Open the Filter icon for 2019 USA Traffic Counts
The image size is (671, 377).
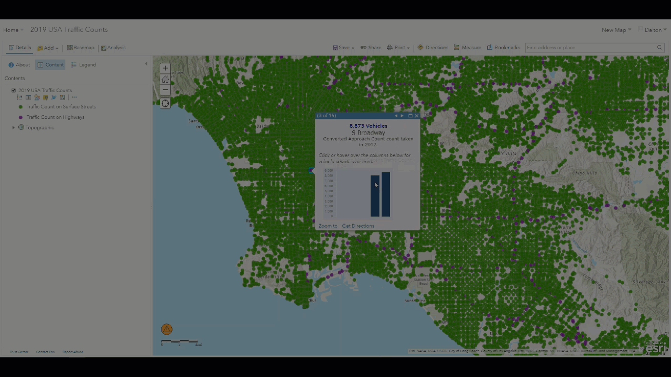click(46, 97)
